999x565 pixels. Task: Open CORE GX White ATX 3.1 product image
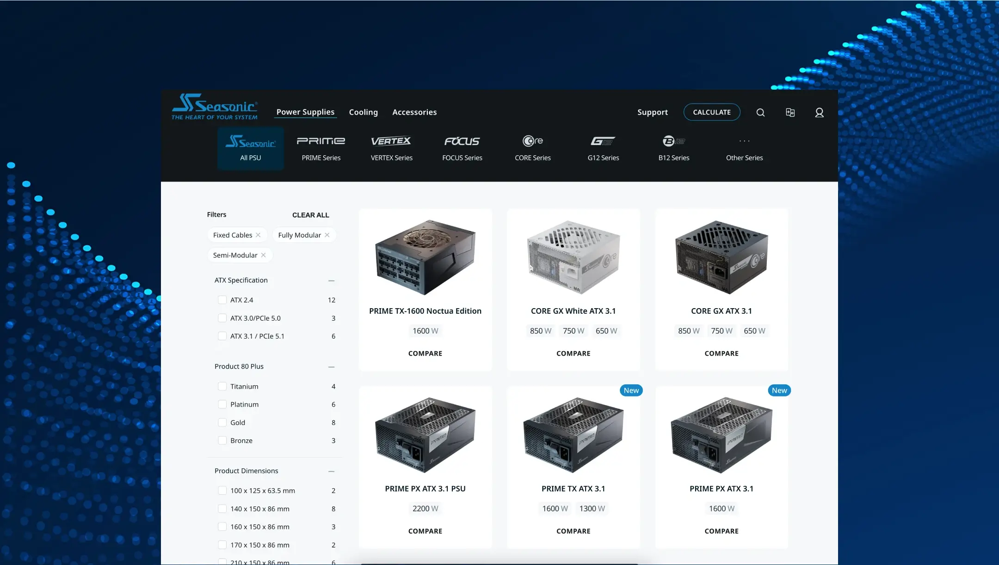pos(573,257)
